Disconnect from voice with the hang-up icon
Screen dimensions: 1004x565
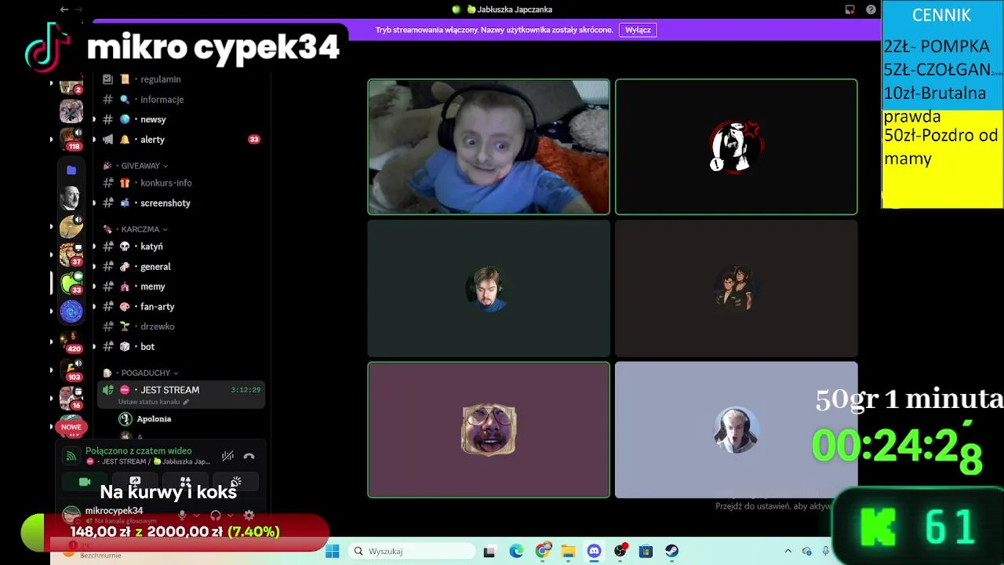(x=249, y=456)
